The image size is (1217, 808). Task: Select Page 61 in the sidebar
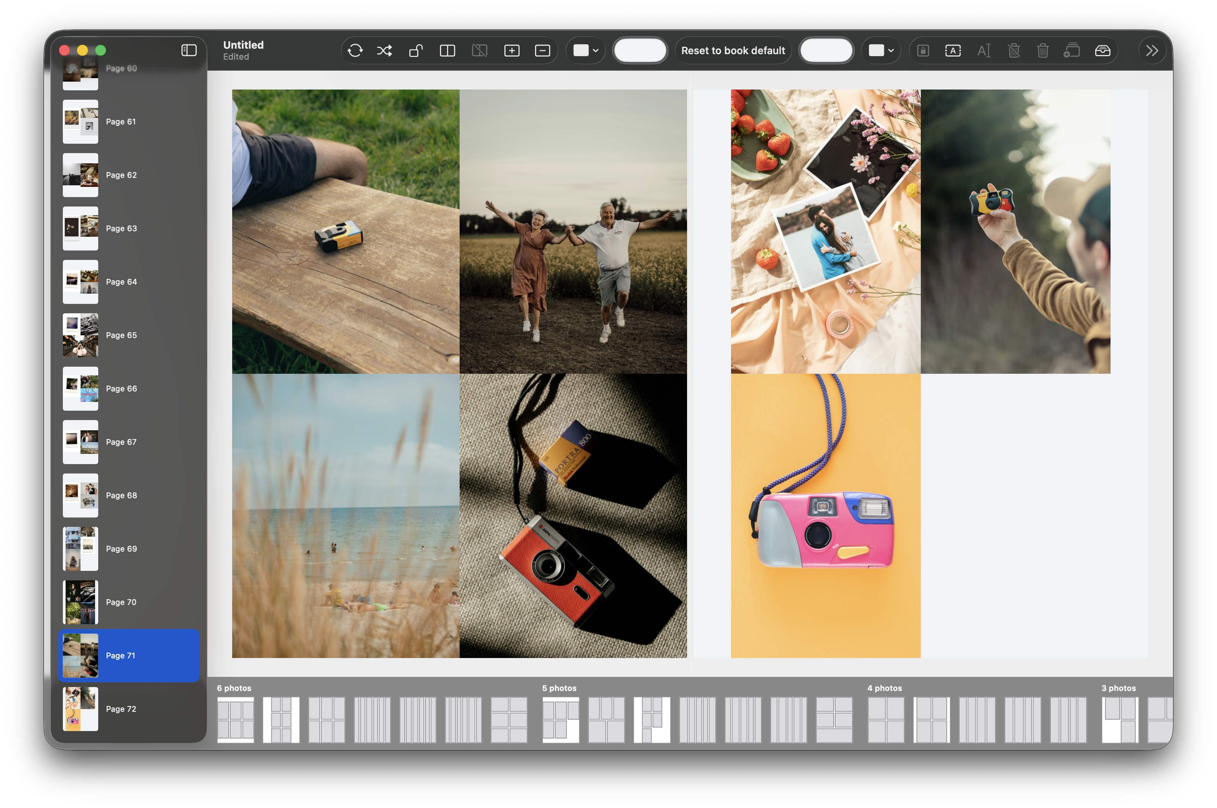click(129, 122)
